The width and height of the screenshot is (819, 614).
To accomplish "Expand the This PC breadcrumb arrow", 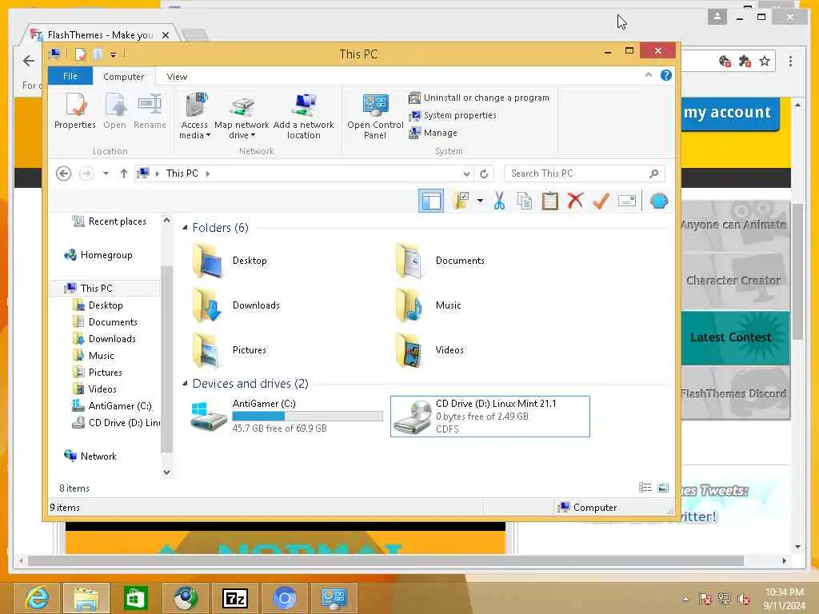I will click(x=208, y=173).
